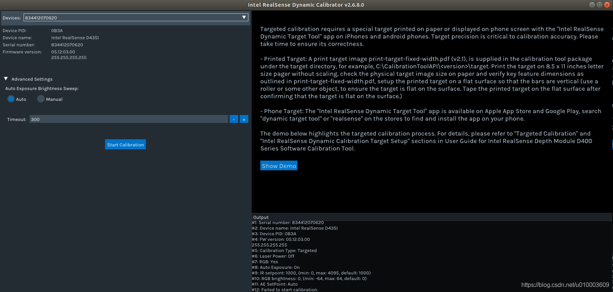The height and width of the screenshot is (292, 613).
Task: Select the Manual exposure sweep radio button
Action: (x=41, y=99)
